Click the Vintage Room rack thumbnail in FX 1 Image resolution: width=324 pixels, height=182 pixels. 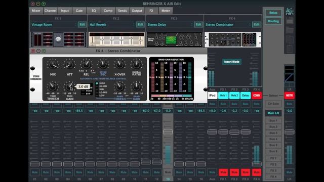[x=59, y=39]
